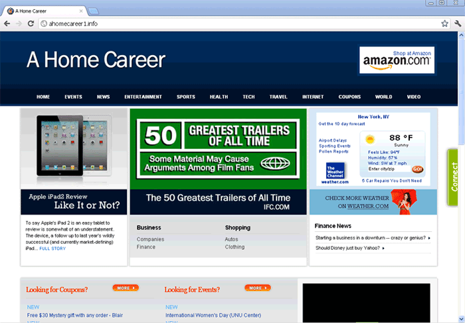
Task: Click the MORE button beside Looking for Events
Action: pos(257,288)
